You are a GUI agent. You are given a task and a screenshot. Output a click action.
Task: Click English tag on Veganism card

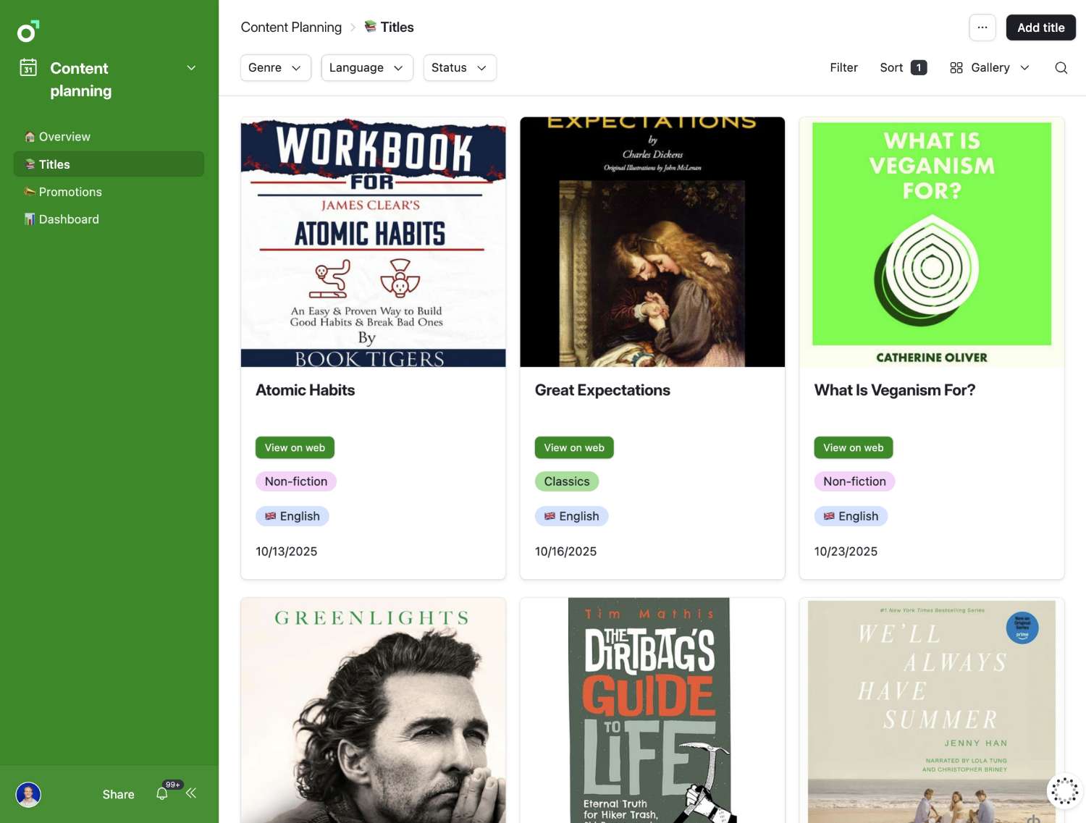[851, 516]
